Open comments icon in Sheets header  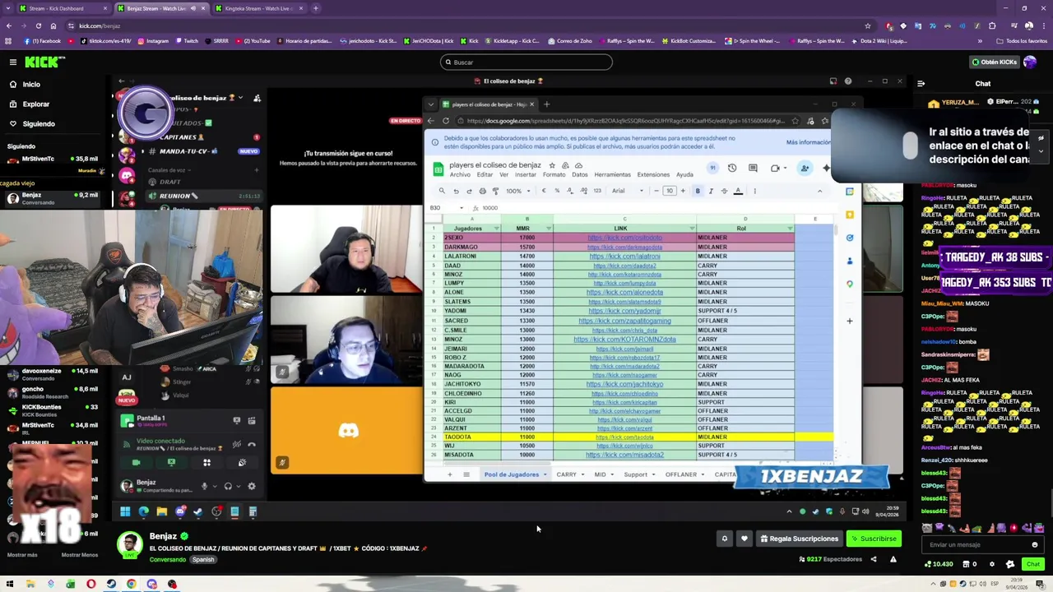click(x=753, y=169)
